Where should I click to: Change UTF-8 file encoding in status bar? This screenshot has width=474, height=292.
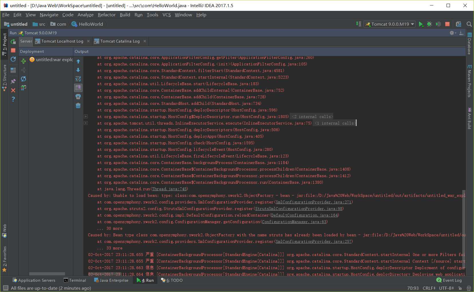point(446,288)
